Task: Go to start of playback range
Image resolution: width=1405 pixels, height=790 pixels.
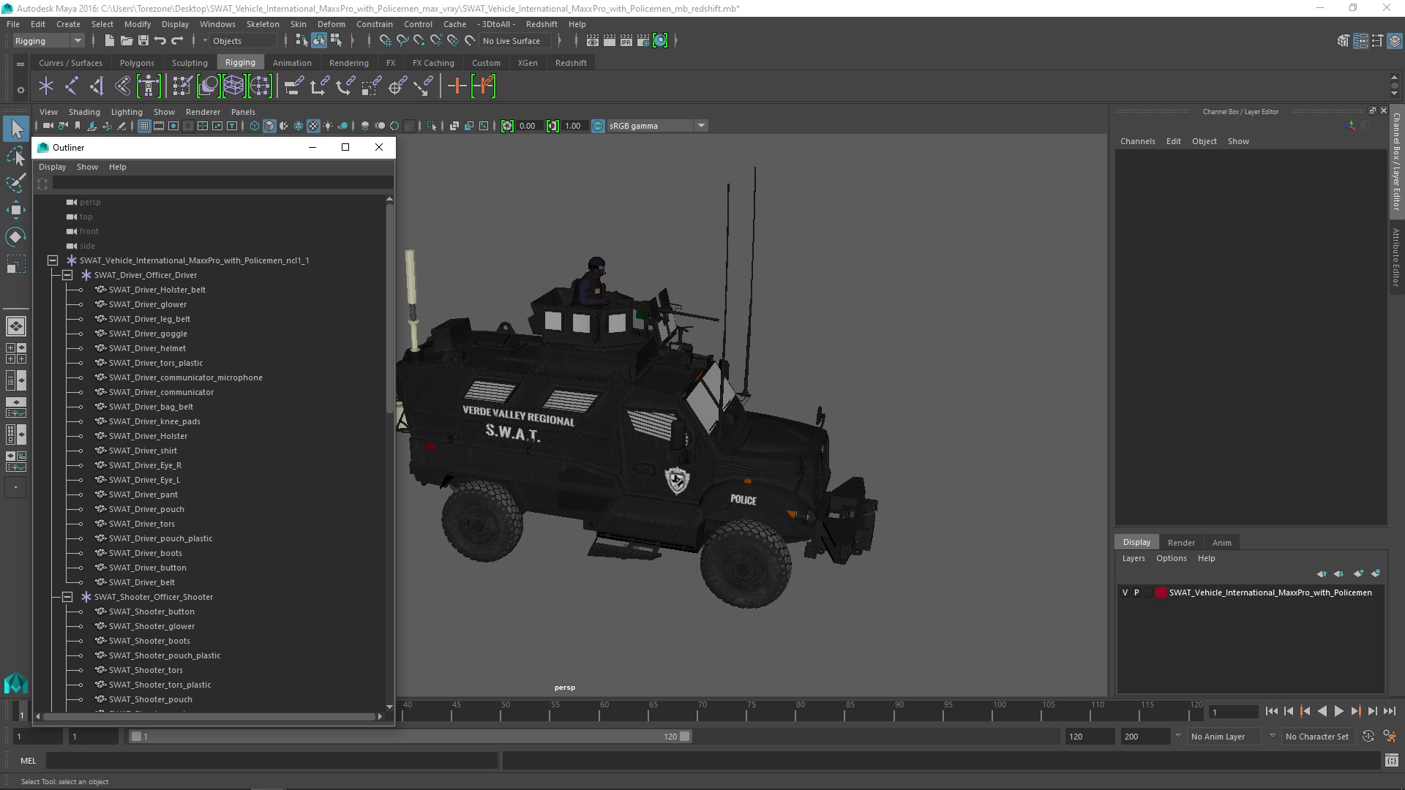Action: click(x=1271, y=711)
